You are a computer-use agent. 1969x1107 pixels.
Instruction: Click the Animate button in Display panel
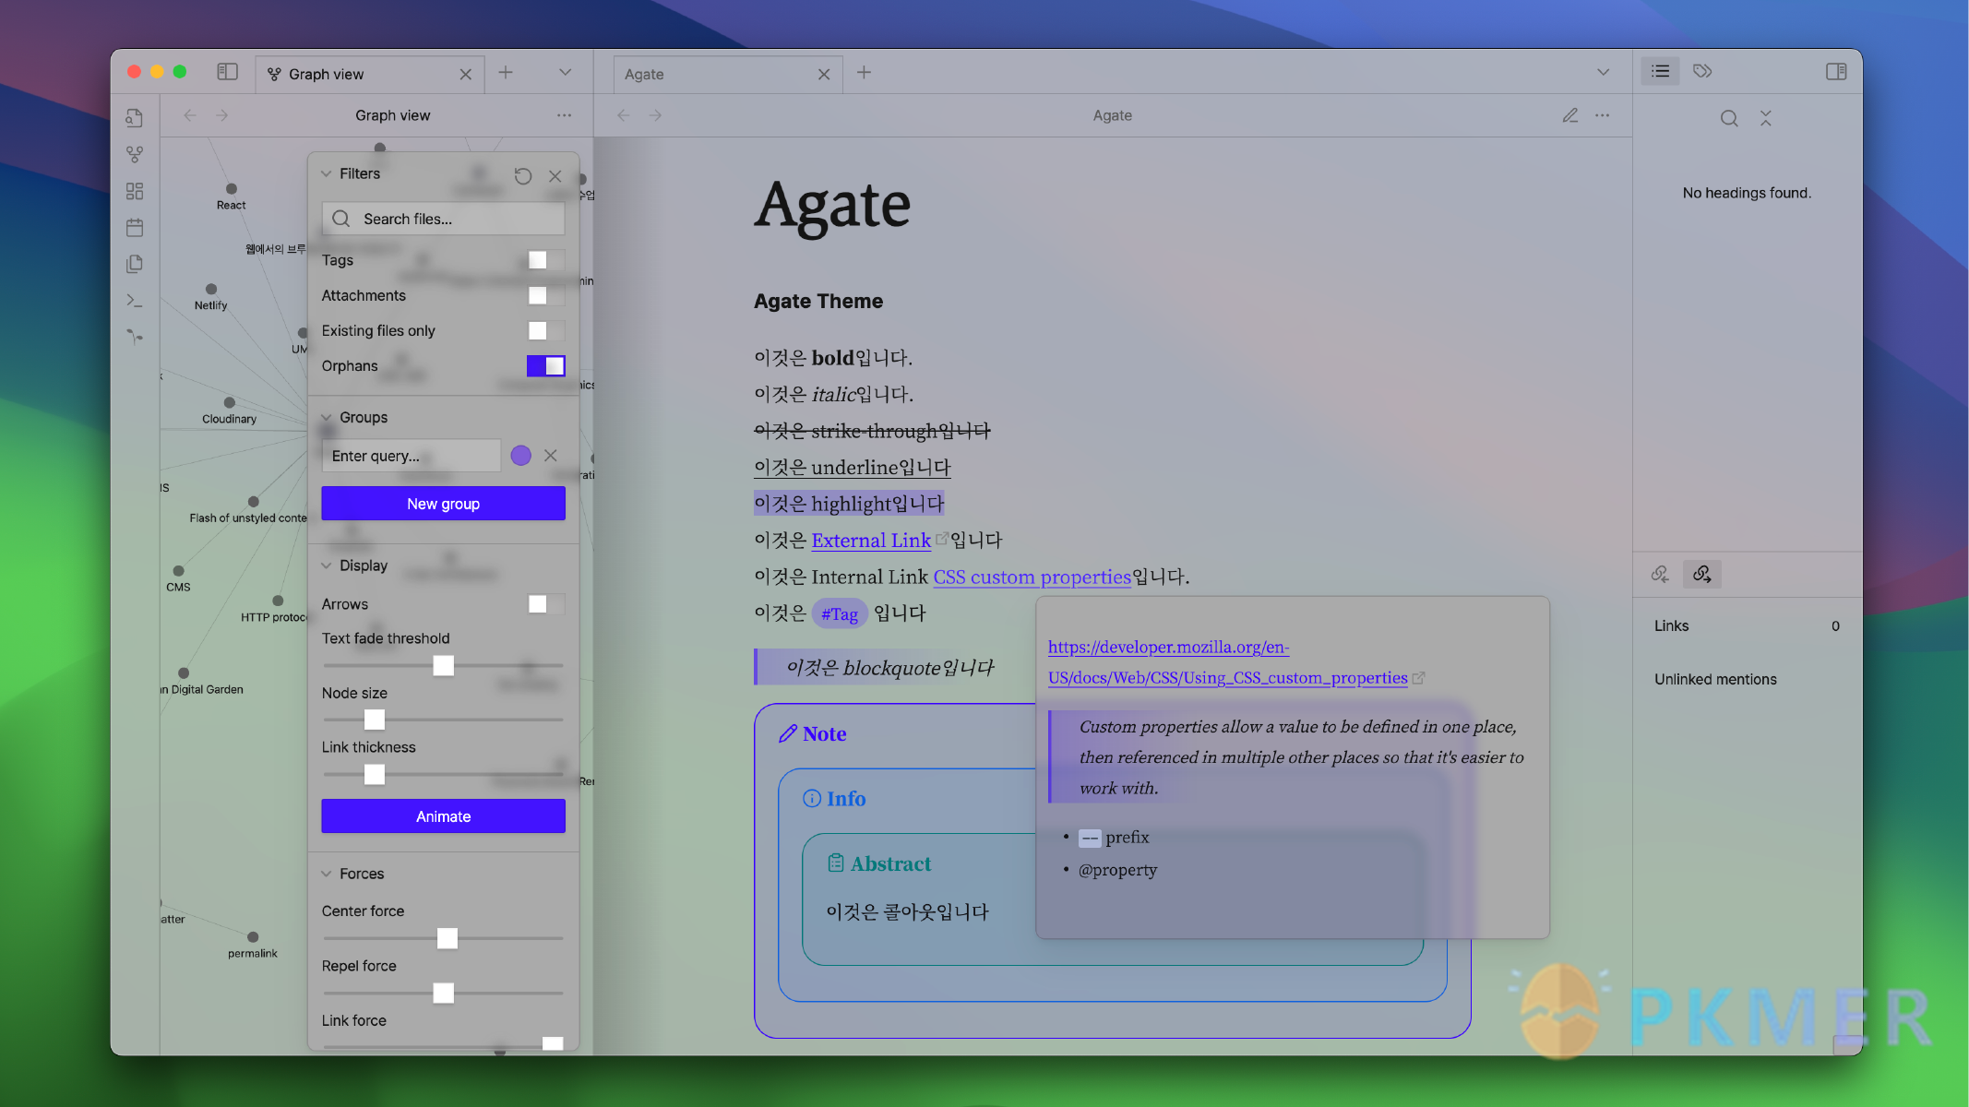tap(442, 816)
